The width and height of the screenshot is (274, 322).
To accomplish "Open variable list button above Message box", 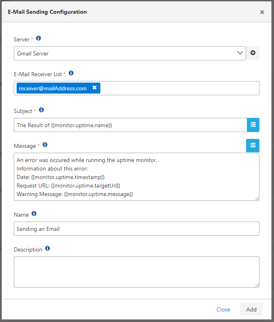I will (253, 145).
